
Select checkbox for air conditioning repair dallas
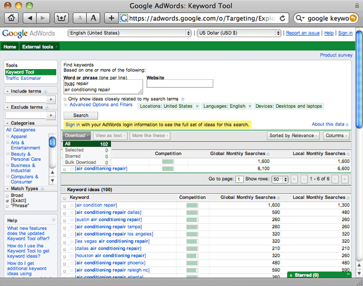tap(65, 213)
